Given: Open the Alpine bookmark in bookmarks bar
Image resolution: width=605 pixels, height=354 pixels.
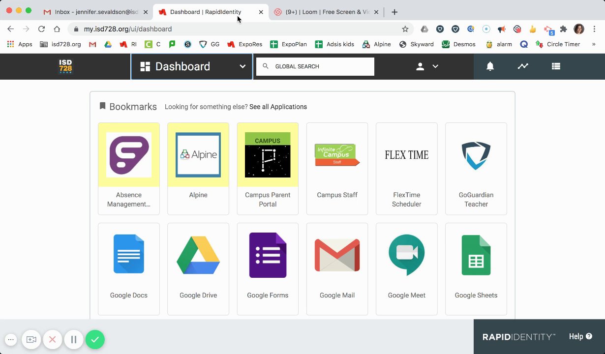Looking at the screenshot, I should tap(376, 44).
